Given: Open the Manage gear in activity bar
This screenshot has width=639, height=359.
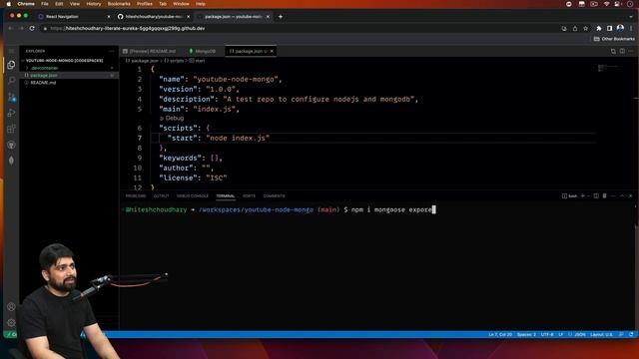Looking at the screenshot, I should coord(11,323).
